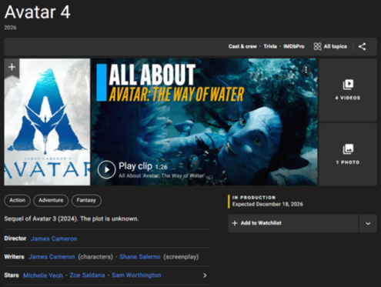This screenshot has width=381, height=287.
Task: Open Cast & crew page
Action: click(x=242, y=46)
